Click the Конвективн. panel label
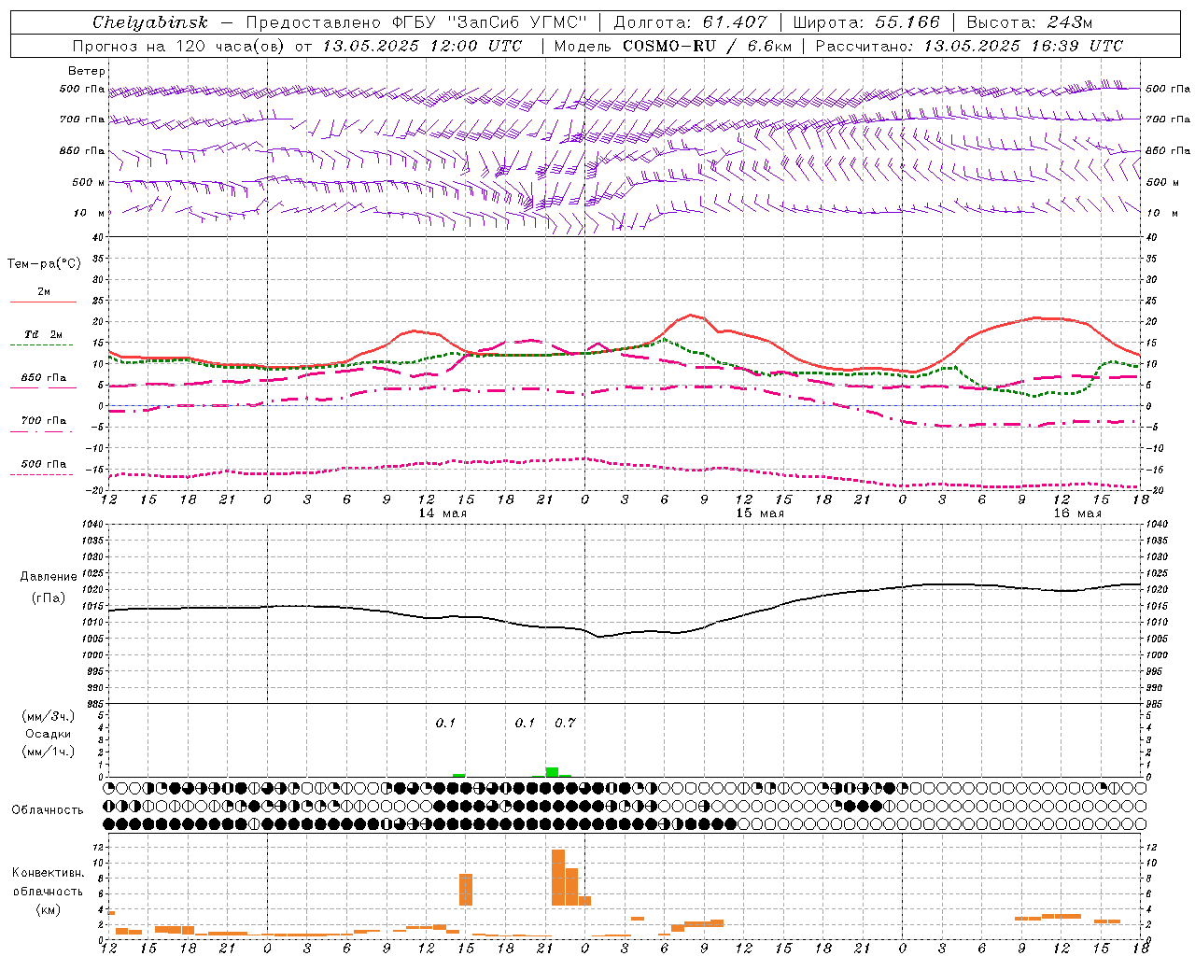This screenshot has height=956, width=1195. pos(49,873)
